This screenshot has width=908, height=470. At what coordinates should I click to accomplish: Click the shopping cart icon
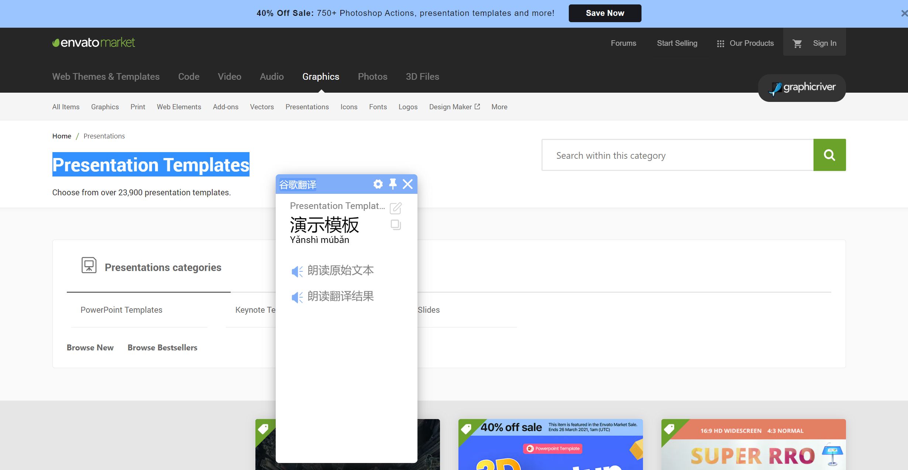point(797,44)
